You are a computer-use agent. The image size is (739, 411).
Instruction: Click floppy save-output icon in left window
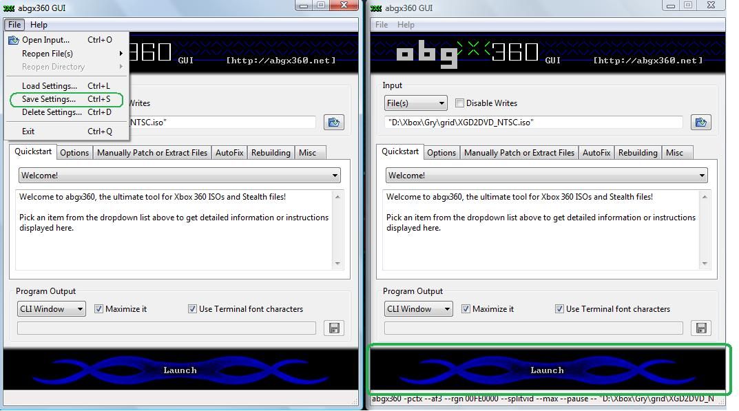[x=334, y=328]
